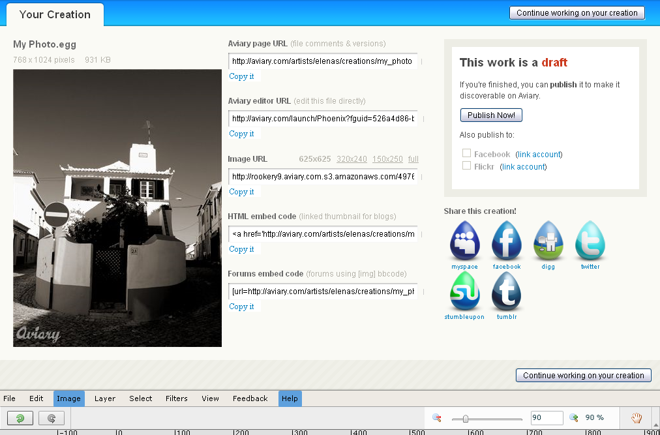Share creation via the digg egg icon

(x=548, y=241)
